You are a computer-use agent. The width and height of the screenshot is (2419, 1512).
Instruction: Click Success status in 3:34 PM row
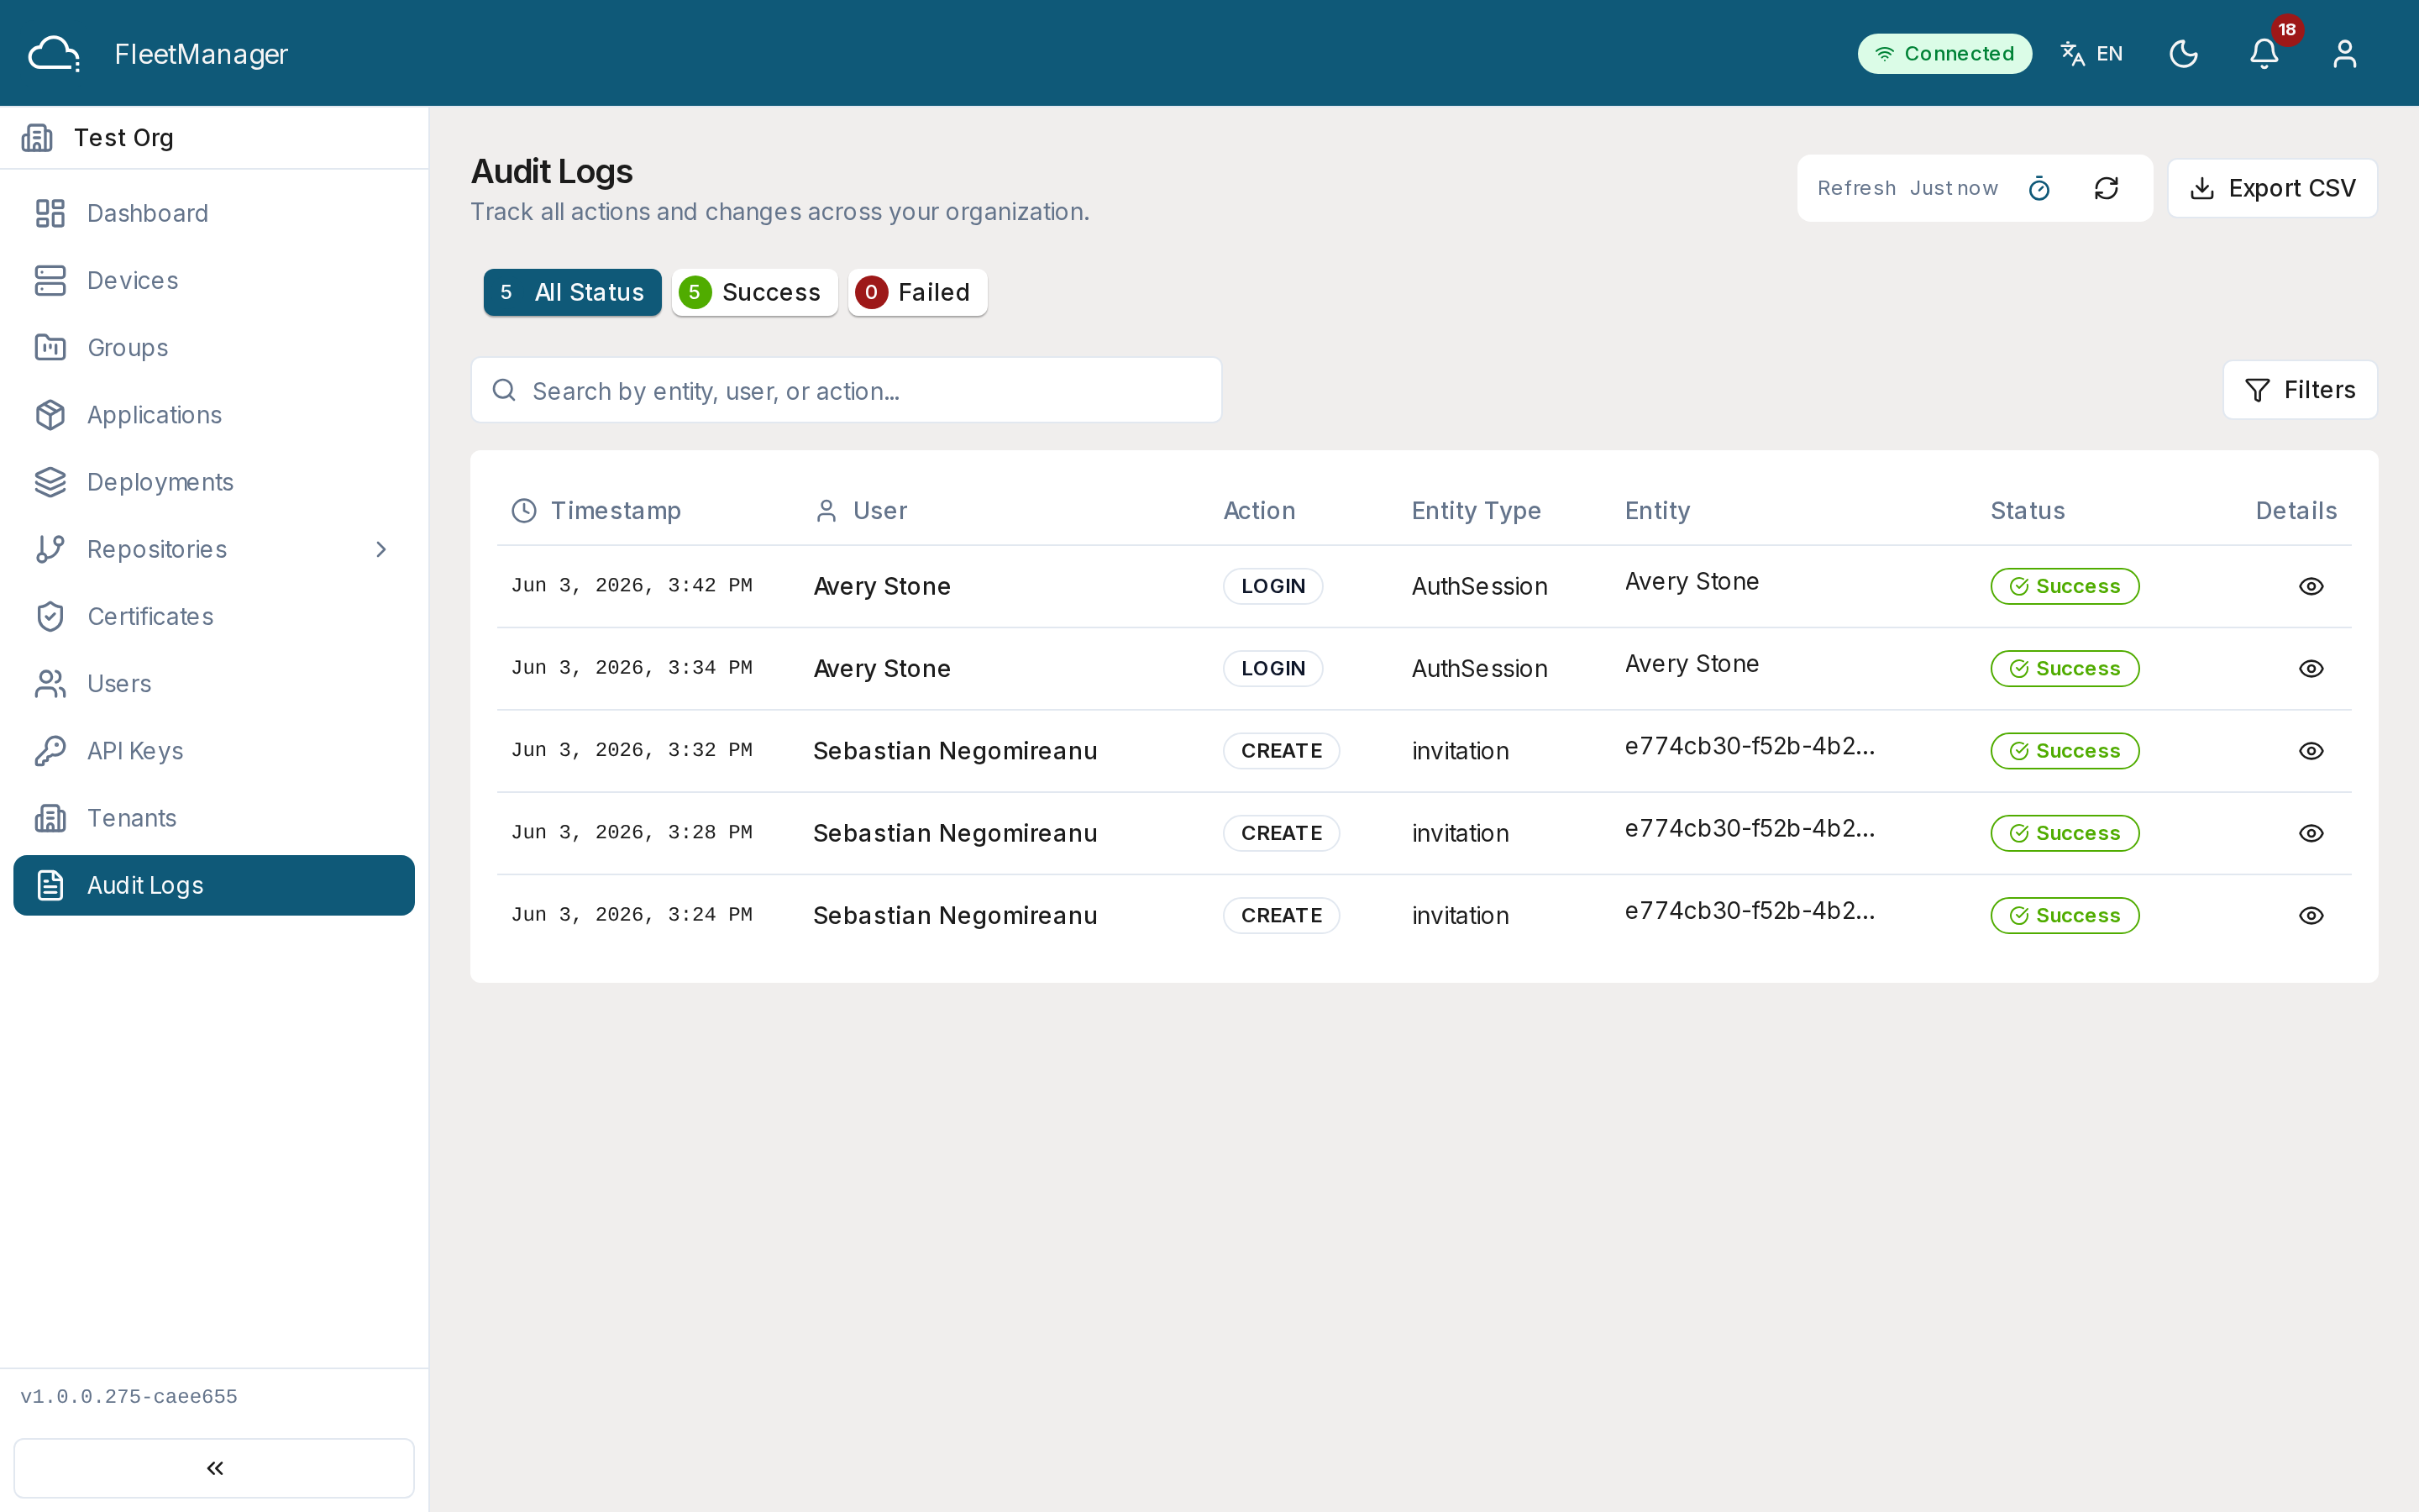(x=2065, y=669)
